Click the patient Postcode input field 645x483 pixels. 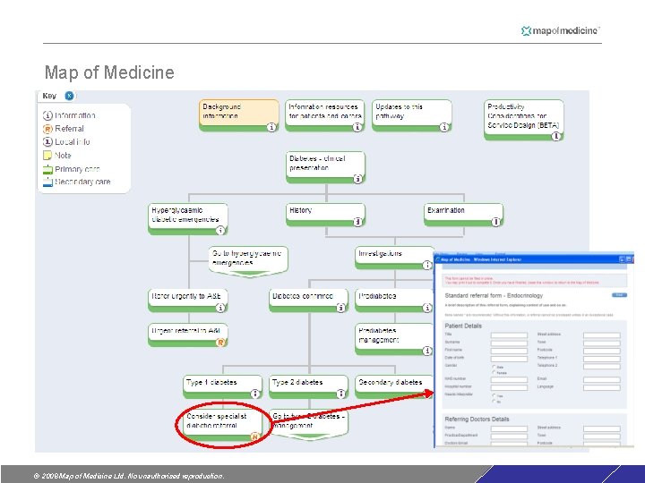tap(602, 351)
